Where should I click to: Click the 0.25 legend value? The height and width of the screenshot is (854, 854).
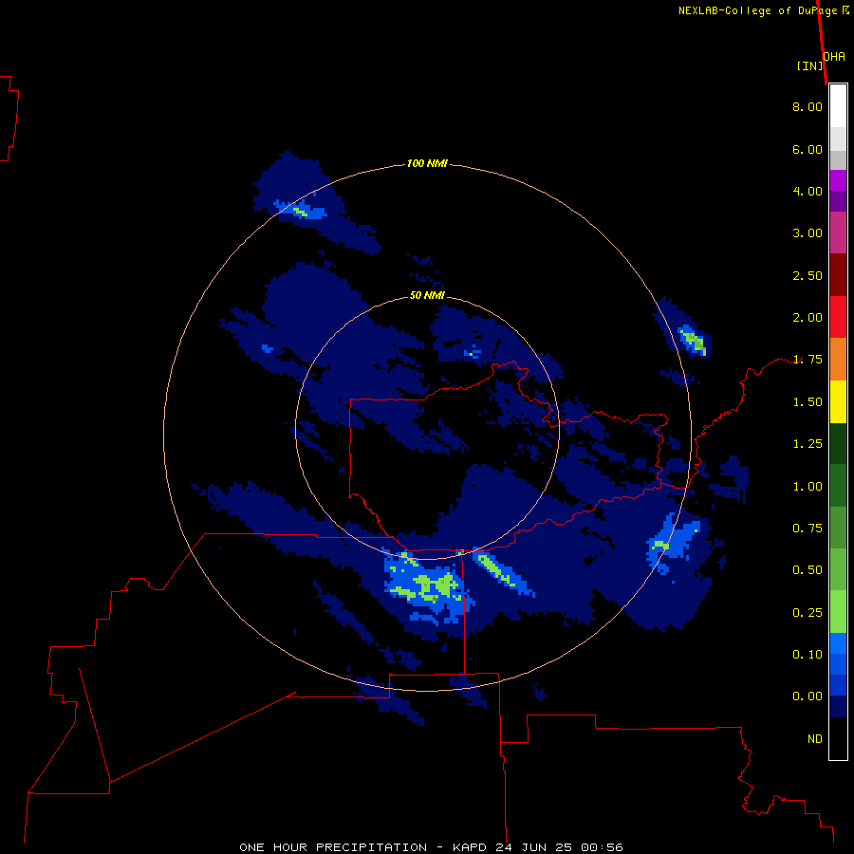(x=808, y=613)
